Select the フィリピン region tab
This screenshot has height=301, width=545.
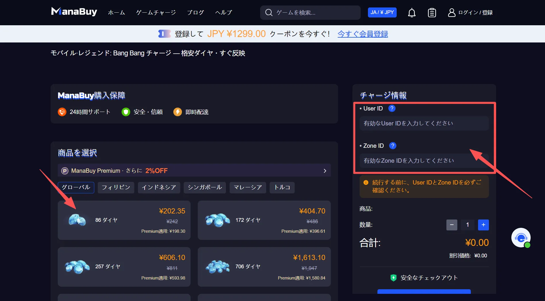click(116, 188)
